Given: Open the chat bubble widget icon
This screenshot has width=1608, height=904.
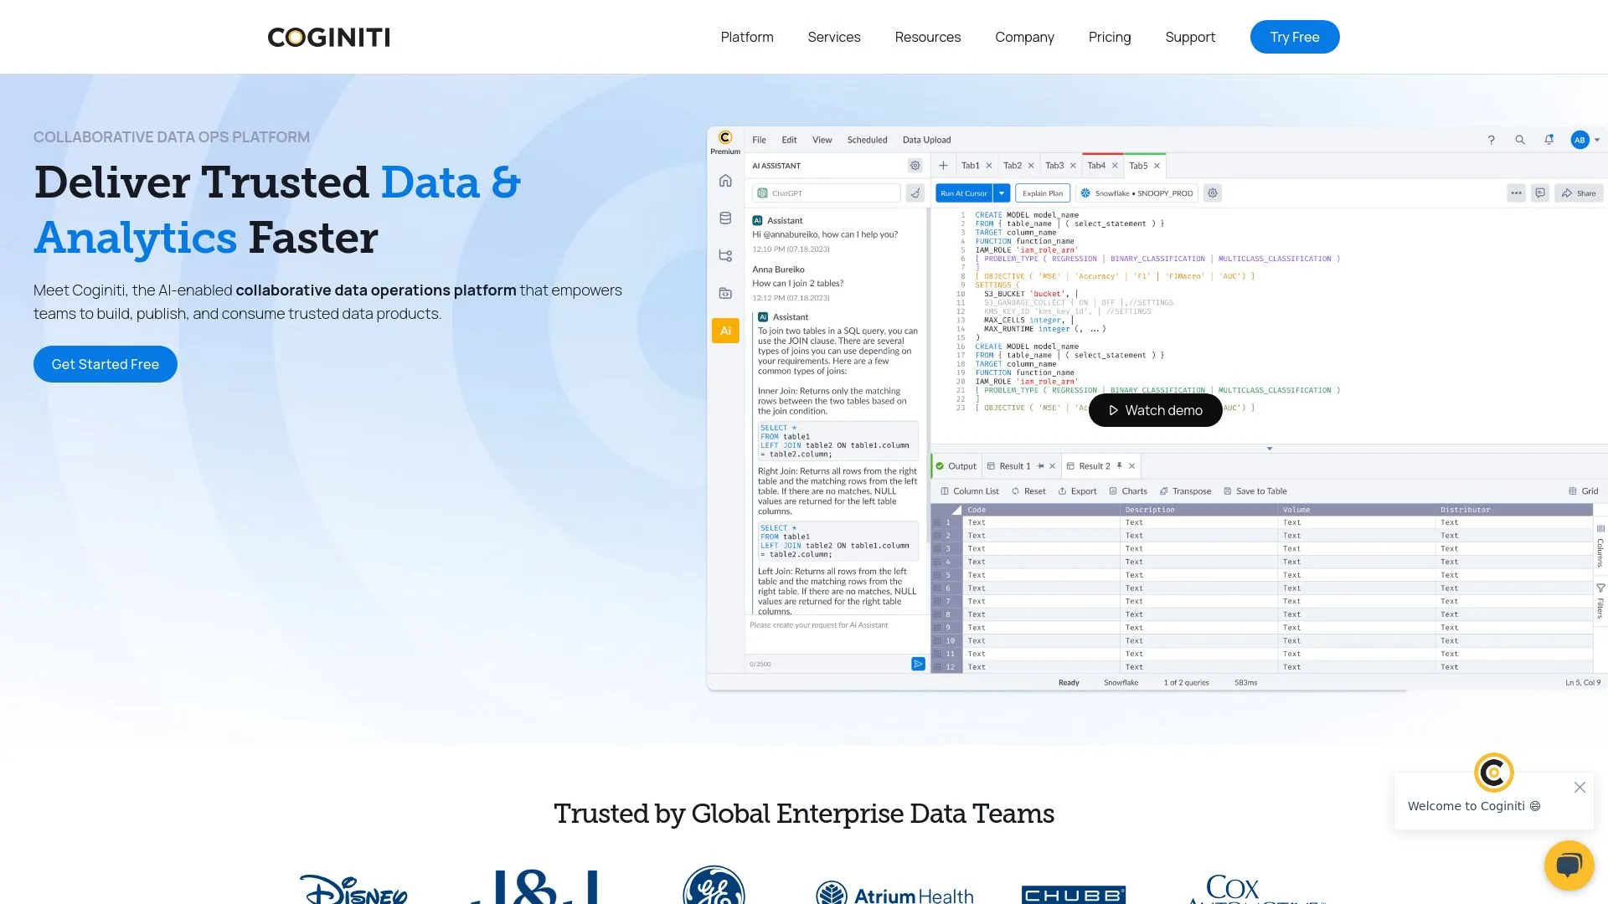Looking at the screenshot, I should [1569, 865].
